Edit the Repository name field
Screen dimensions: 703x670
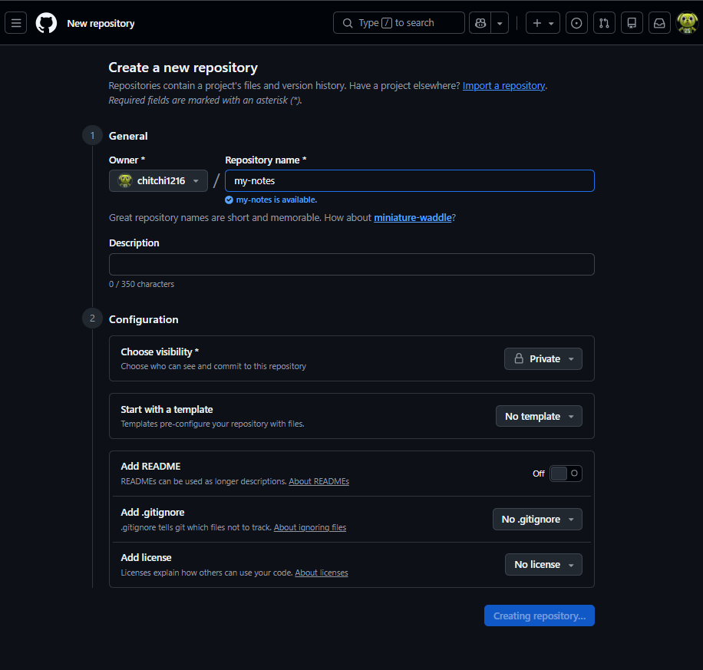coord(410,180)
